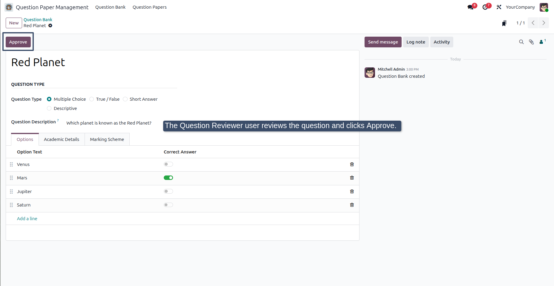The image size is (554, 286).
Task: Open the Mitchell Admin user avatar menu
Action: pyautogui.click(x=544, y=7)
